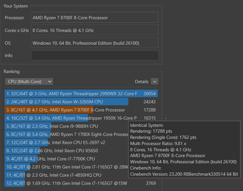Select ranking row 9 Core i7-7700K

point(66,159)
